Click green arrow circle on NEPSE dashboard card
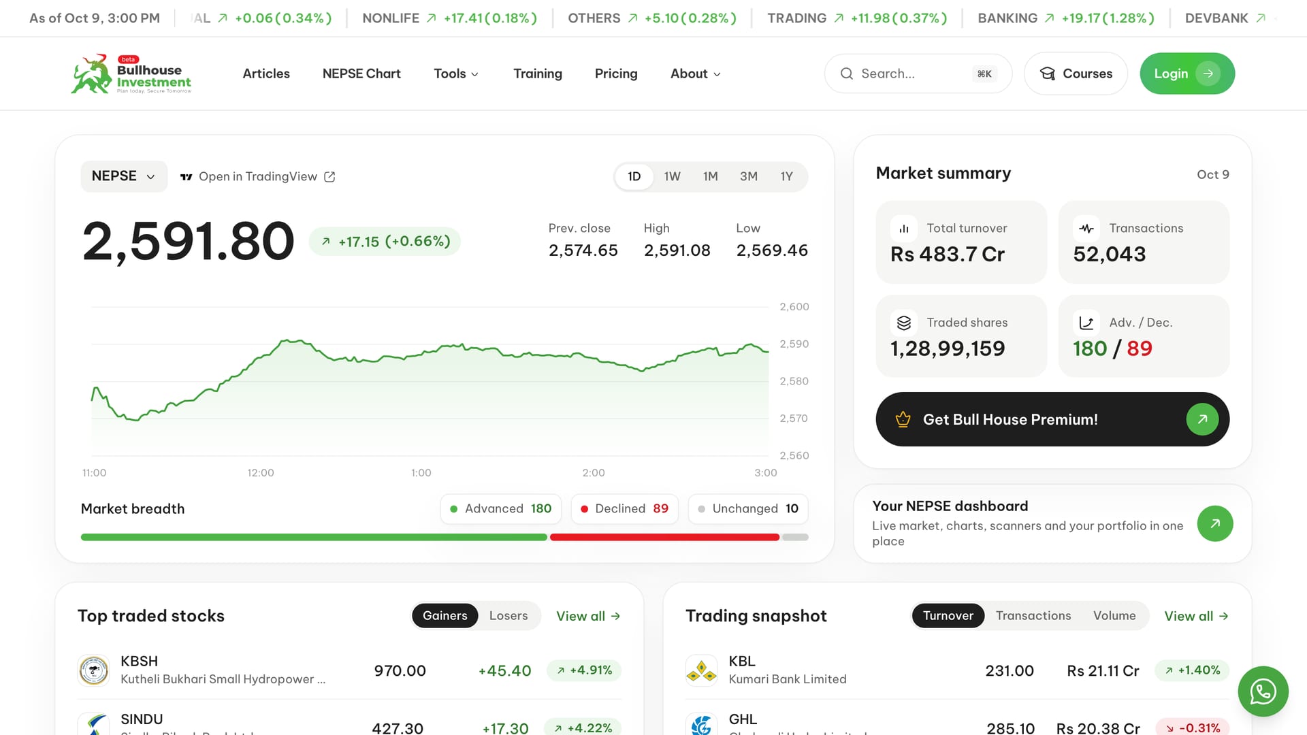The height and width of the screenshot is (735, 1307). (1215, 523)
